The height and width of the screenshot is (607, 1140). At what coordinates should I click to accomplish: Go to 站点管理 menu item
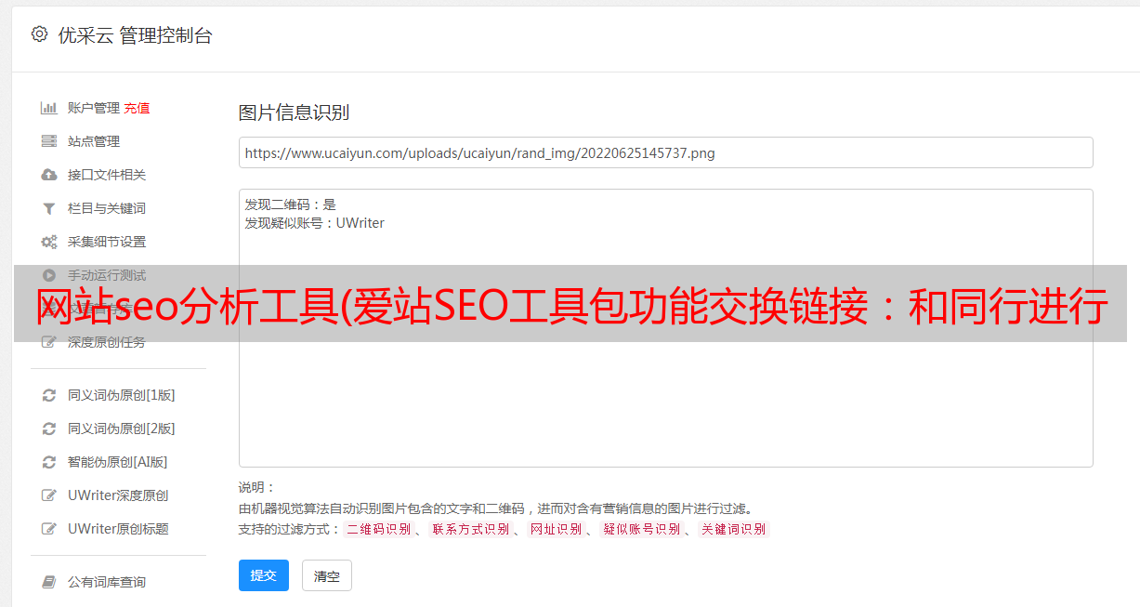pyautogui.click(x=94, y=141)
